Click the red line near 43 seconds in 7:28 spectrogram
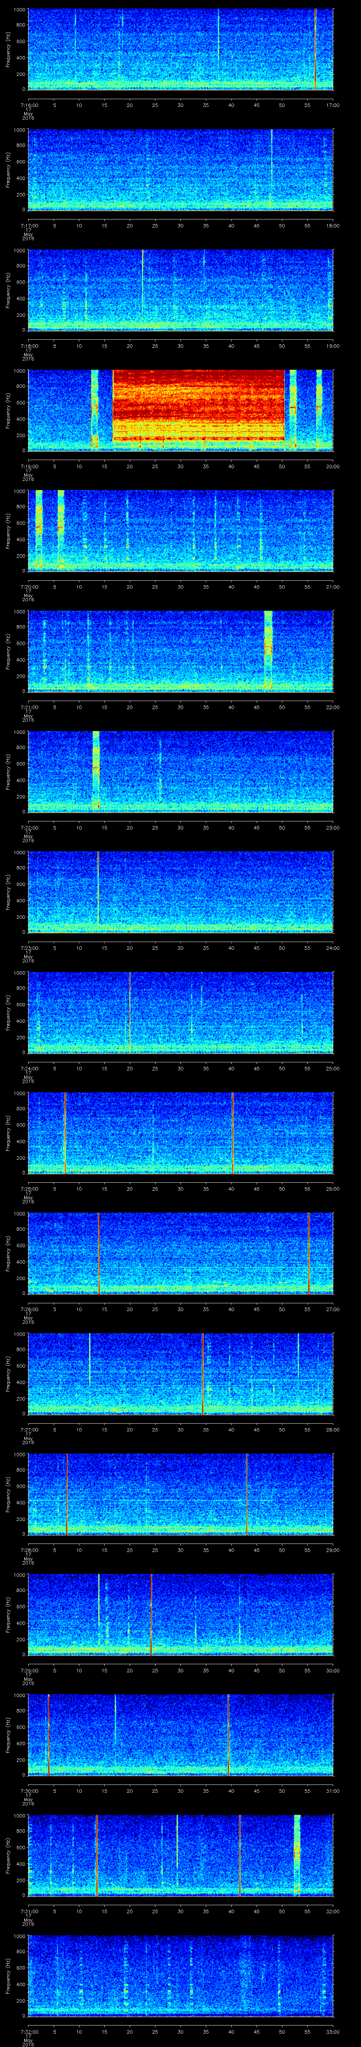The width and height of the screenshot is (361, 2047). [x=247, y=1493]
